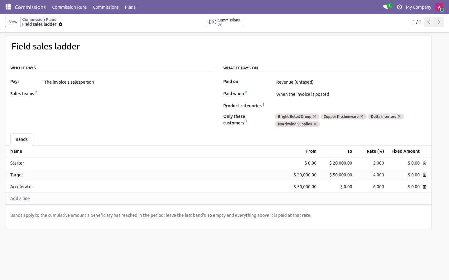Remove Delta Interiors customer tag
Viewport: 449px width, 280px height.
coord(399,116)
